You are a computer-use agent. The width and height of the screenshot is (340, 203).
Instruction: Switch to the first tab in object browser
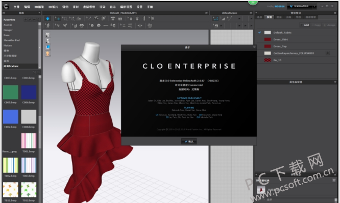click(x=259, y=17)
